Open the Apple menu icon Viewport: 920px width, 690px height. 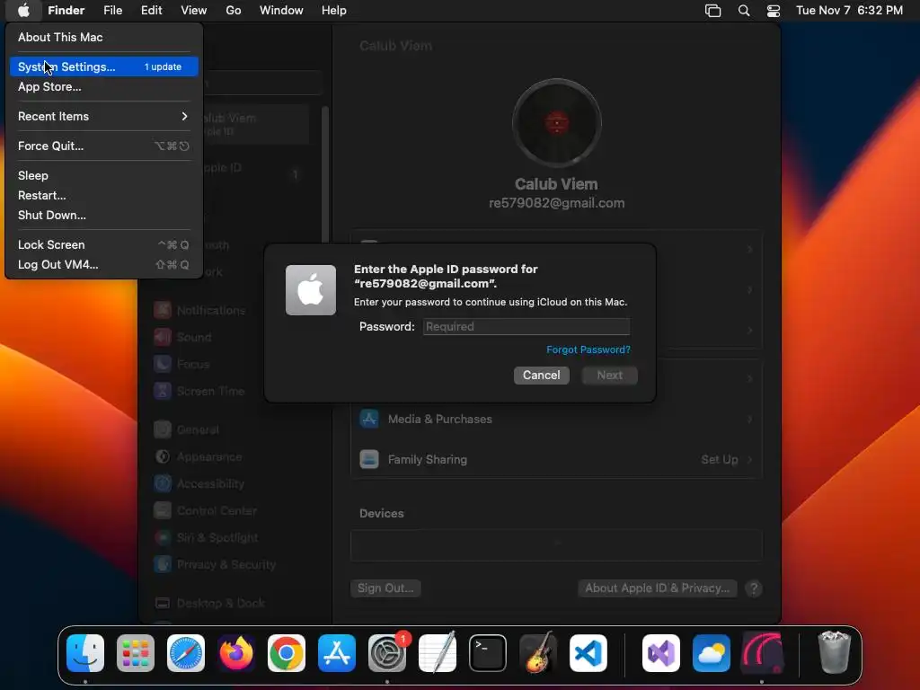23,10
